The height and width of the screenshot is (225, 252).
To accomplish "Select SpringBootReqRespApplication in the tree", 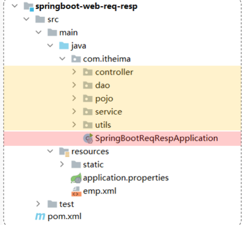I will pyautogui.click(x=157, y=138).
